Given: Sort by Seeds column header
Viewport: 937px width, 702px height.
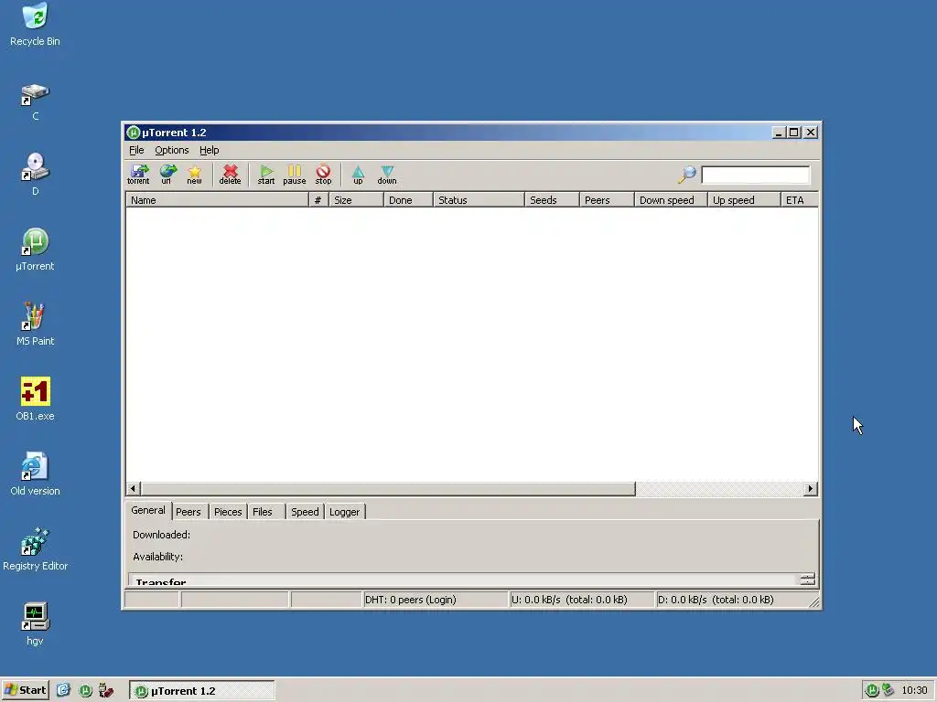Looking at the screenshot, I should (x=552, y=200).
